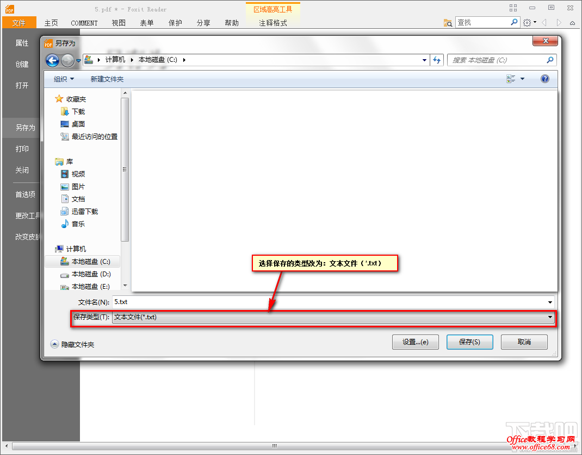Click the Forward arrow in Save As dialog
The image size is (582, 455).
pyautogui.click(x=67, y=60)
